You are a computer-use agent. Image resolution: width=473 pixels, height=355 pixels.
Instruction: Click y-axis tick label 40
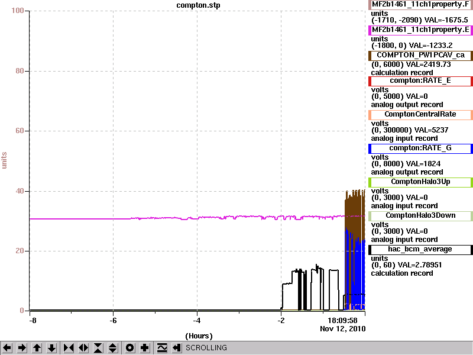tap(20, 191)
